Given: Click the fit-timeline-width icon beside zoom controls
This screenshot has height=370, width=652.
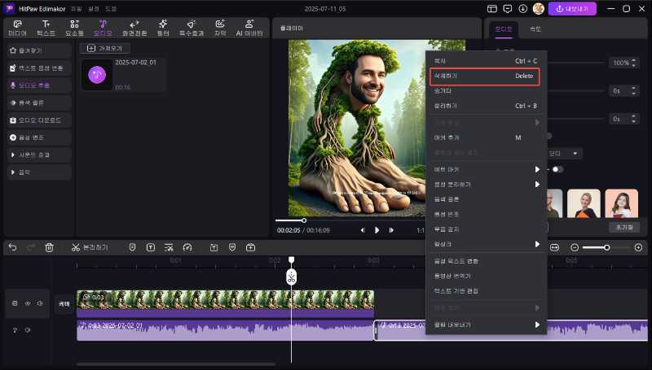Looking at the screenshot, I should [x=554, y=247].
